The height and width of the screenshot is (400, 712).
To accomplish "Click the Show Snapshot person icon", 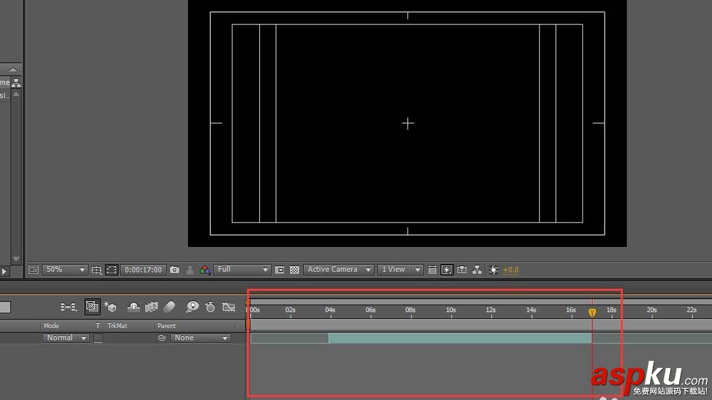I will coord(190,270).
